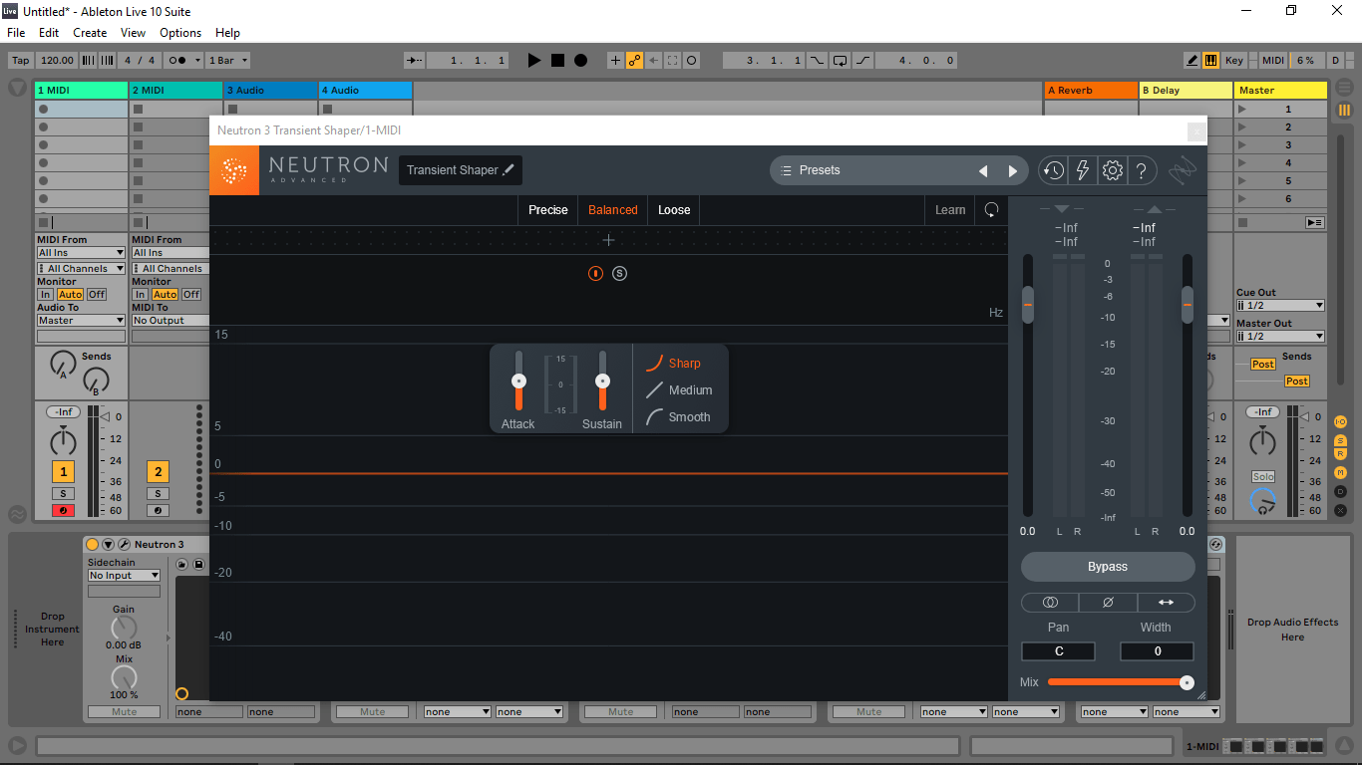Select the Smooth contour option
The height and width of the screenshot is (765, 1362).
click(678, 417)
